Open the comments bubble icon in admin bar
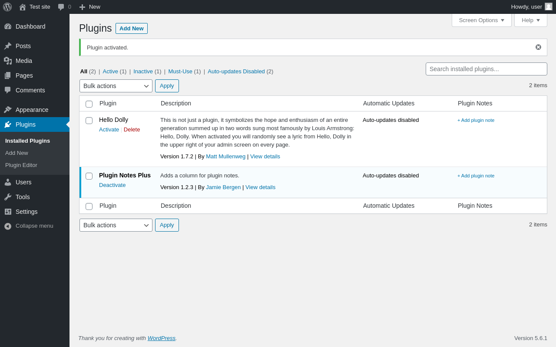The width and height of the screenshot is (556, 347). click(x=61, y=7)
